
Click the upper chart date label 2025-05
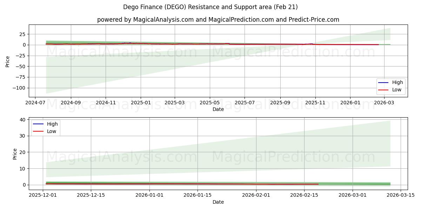(210, 103)
